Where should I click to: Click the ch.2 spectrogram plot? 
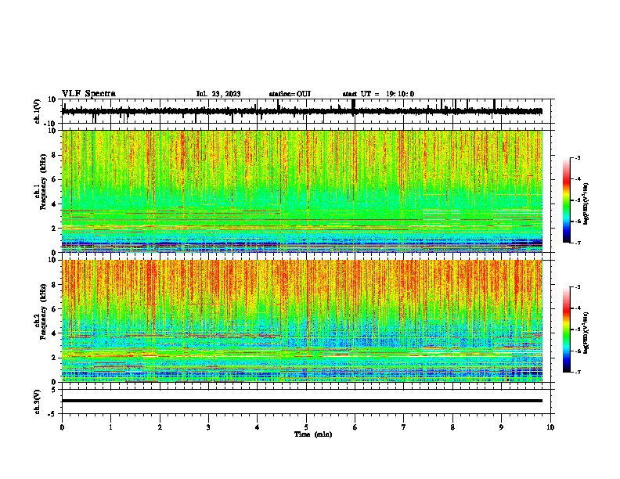(x=302, y=321)
